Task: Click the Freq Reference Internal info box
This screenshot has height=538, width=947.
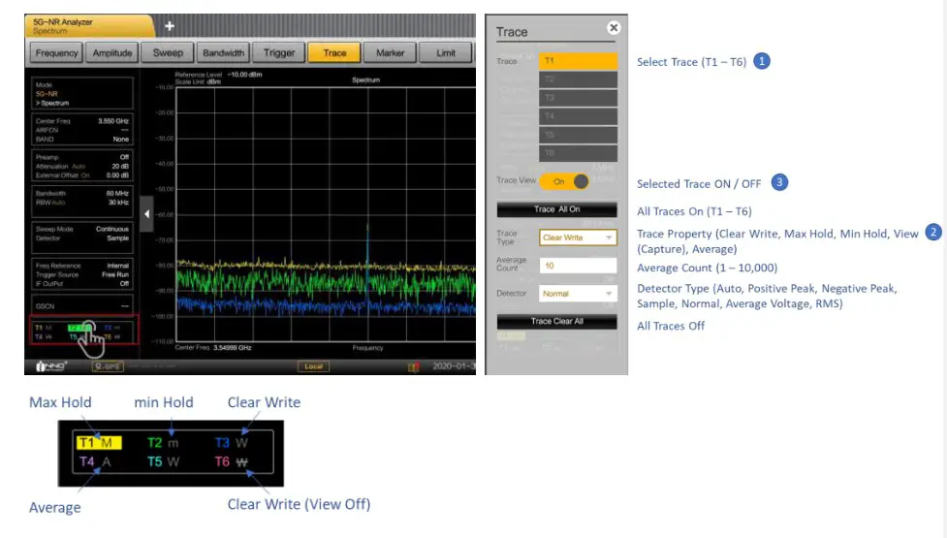Action: click(x=82, y=274)
